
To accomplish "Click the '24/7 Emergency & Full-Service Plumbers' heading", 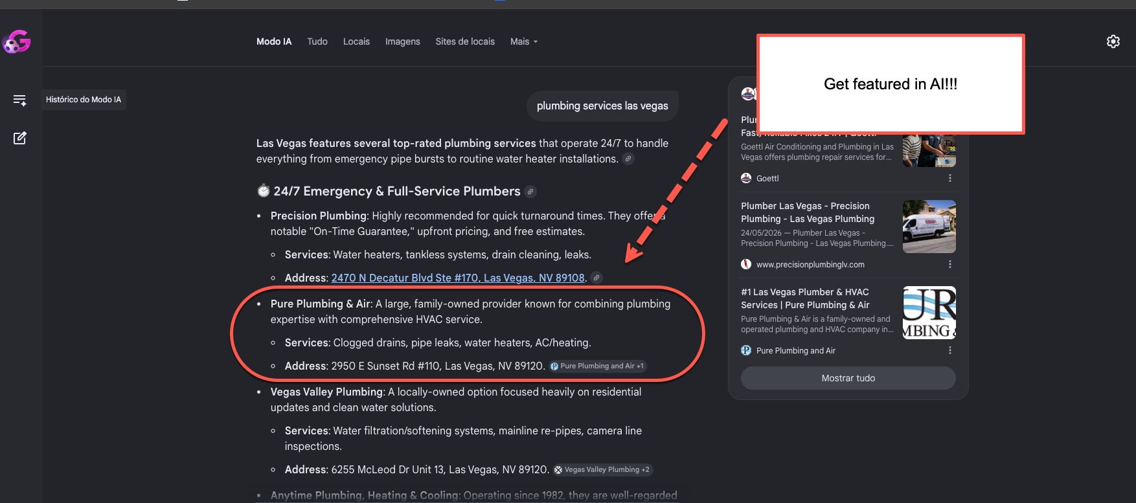I will pyautogui.click(x=396, y=191).
